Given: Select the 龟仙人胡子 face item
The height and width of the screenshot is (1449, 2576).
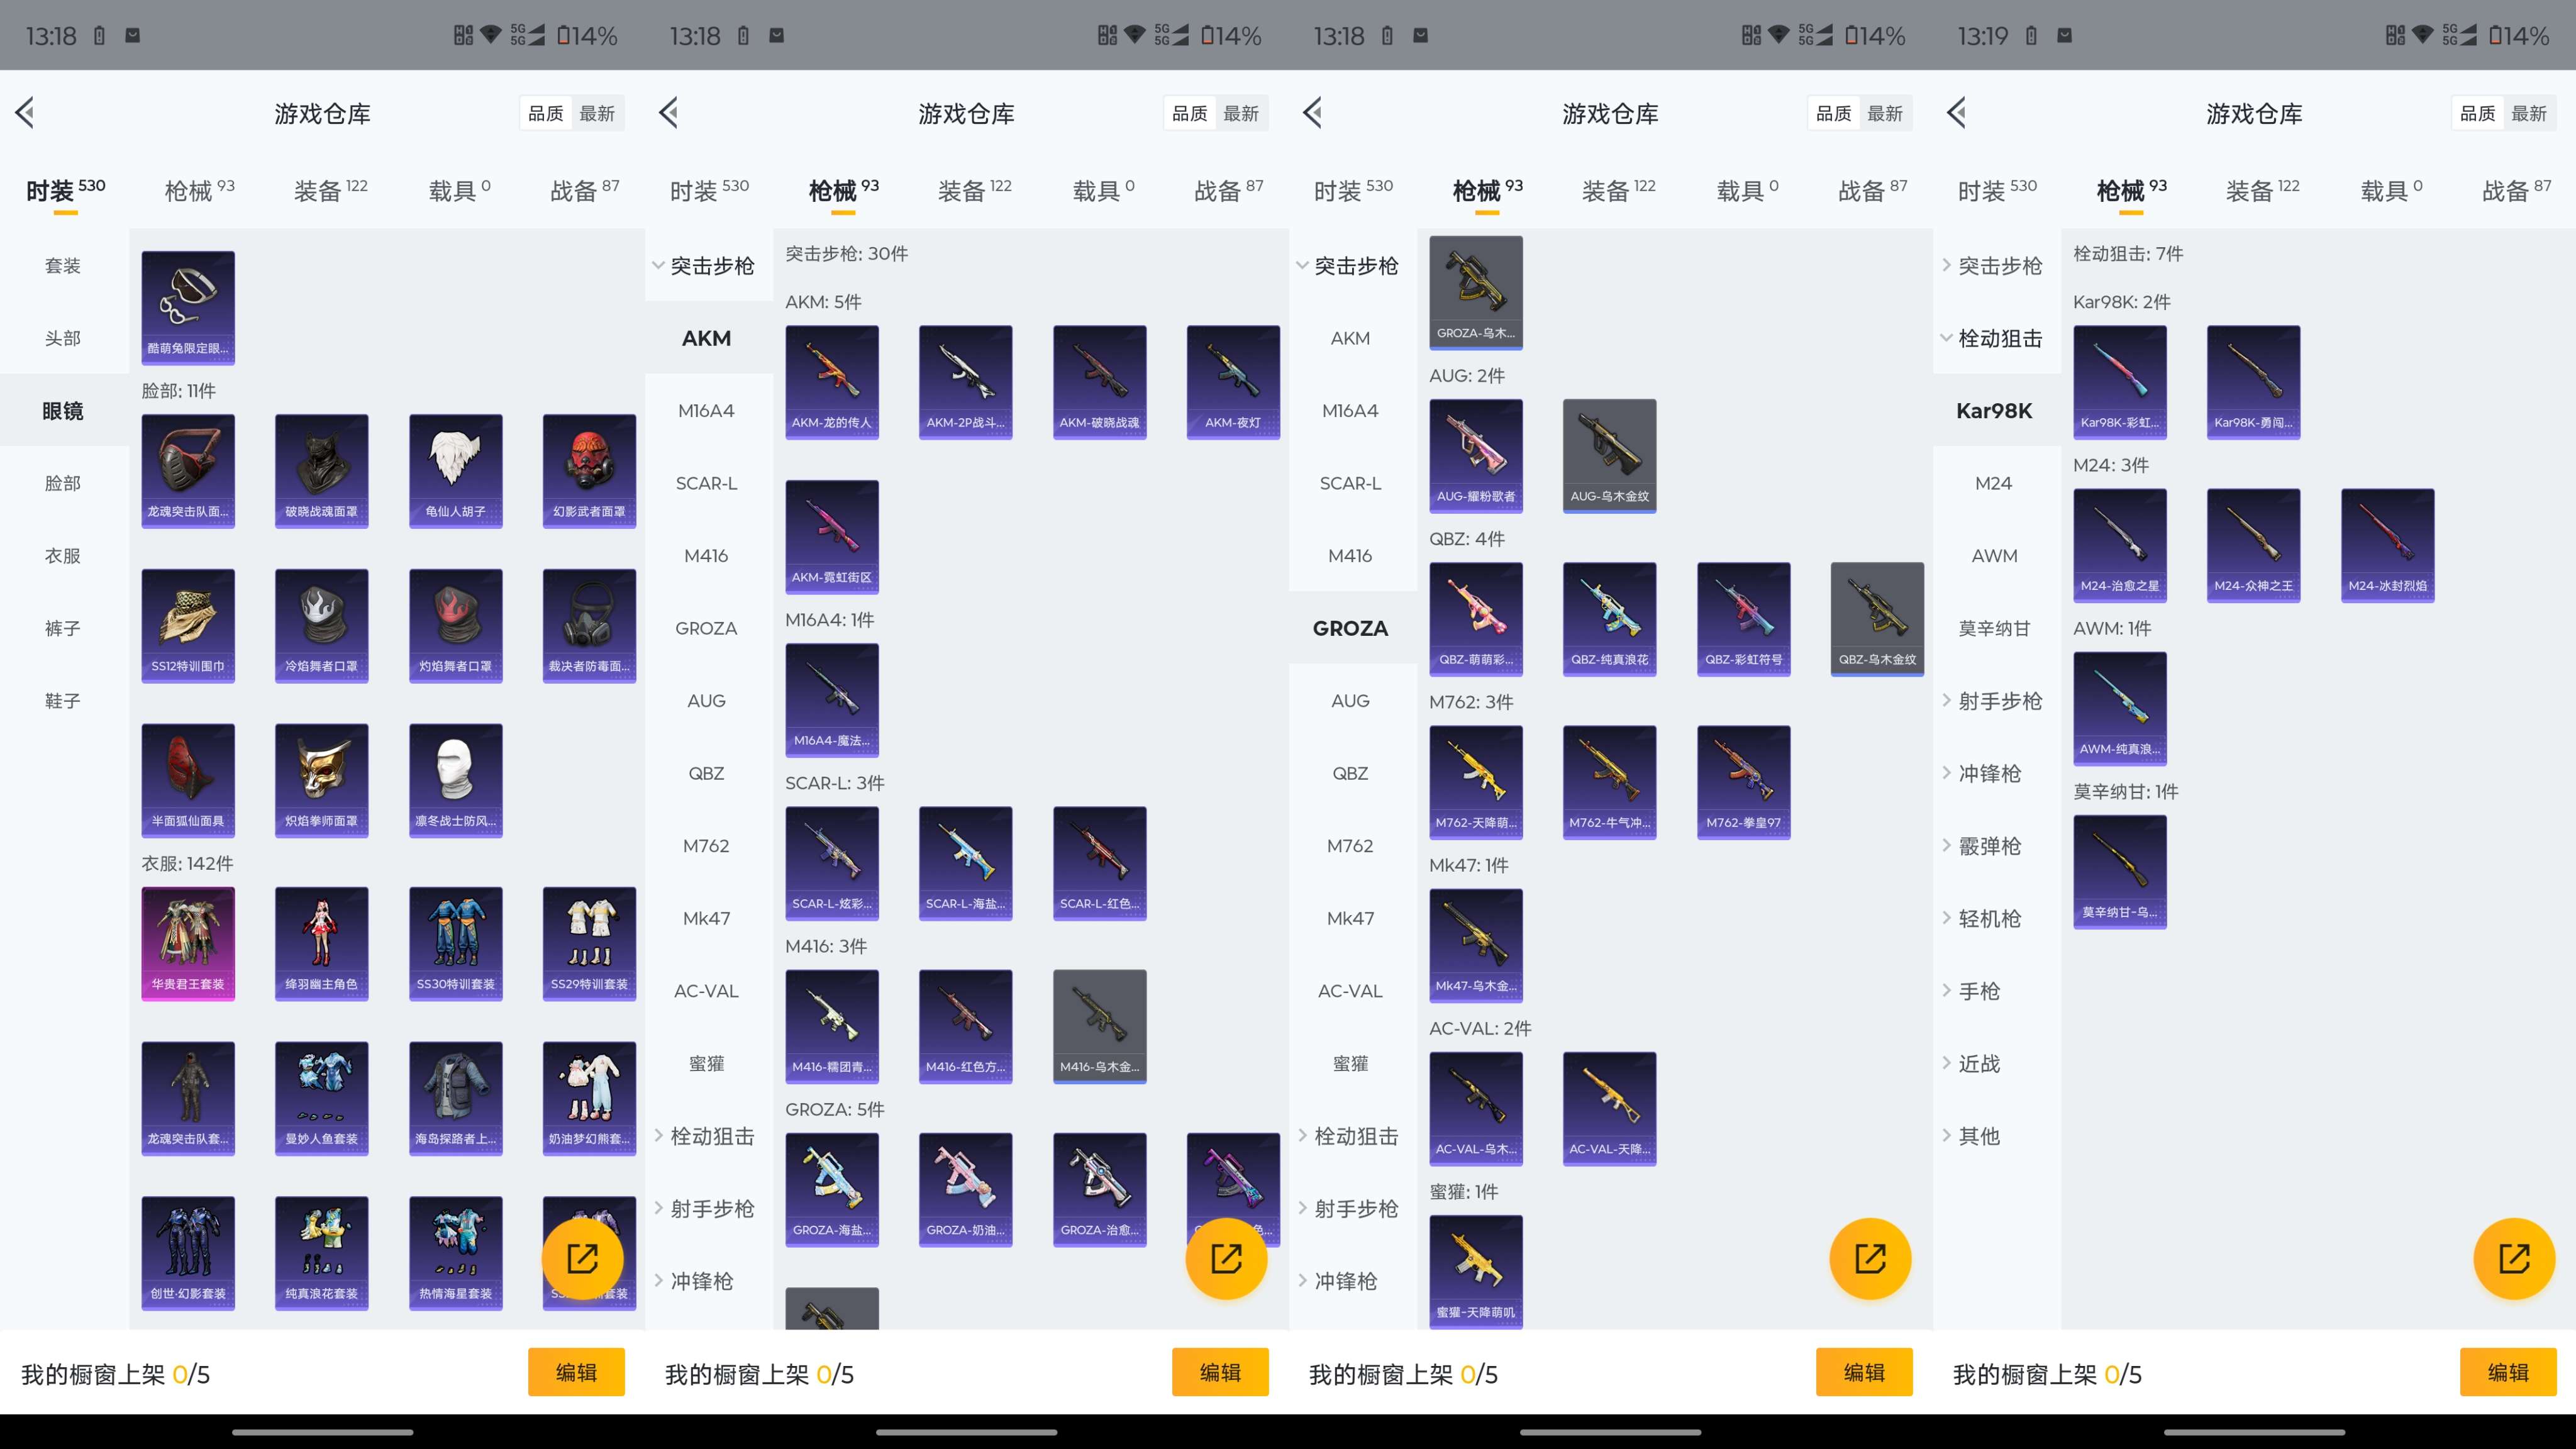Looking at the screenshot, I should click(x=456, y=471).
